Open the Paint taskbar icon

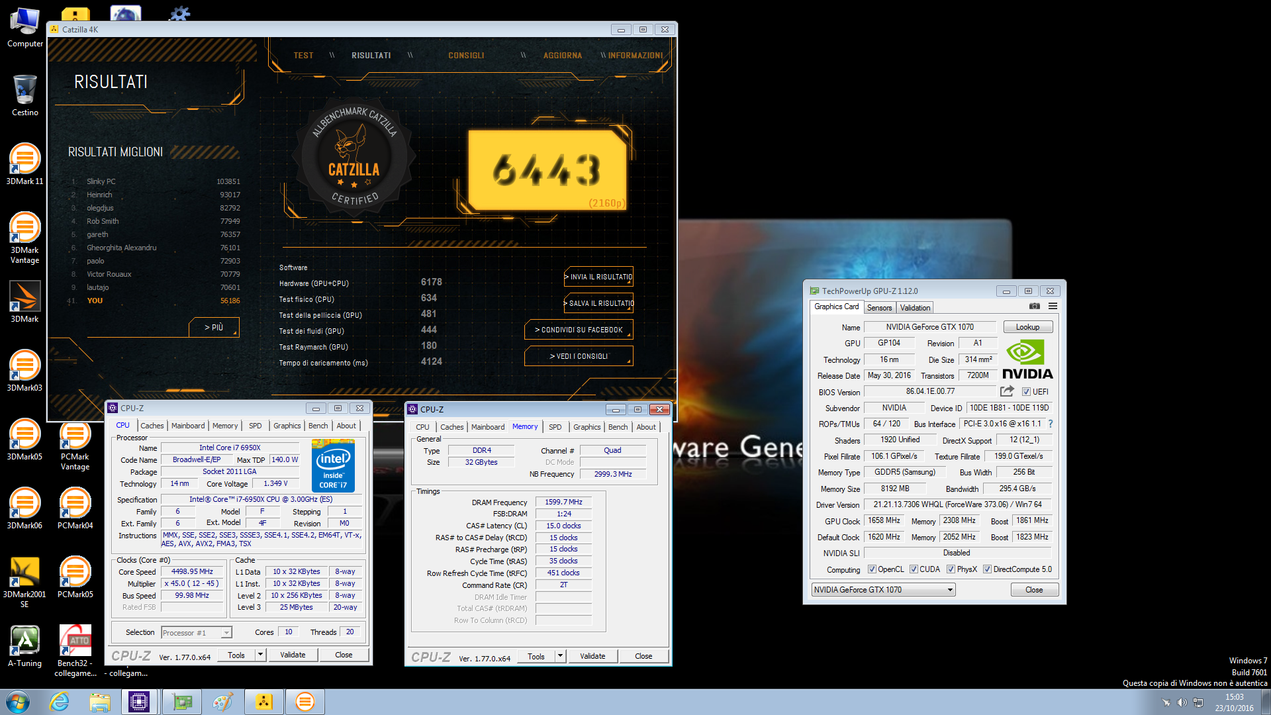tap(222, 702)
